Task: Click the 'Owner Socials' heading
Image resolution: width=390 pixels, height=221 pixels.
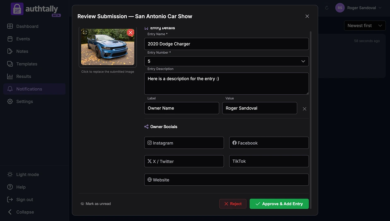Action: point(164,126)
